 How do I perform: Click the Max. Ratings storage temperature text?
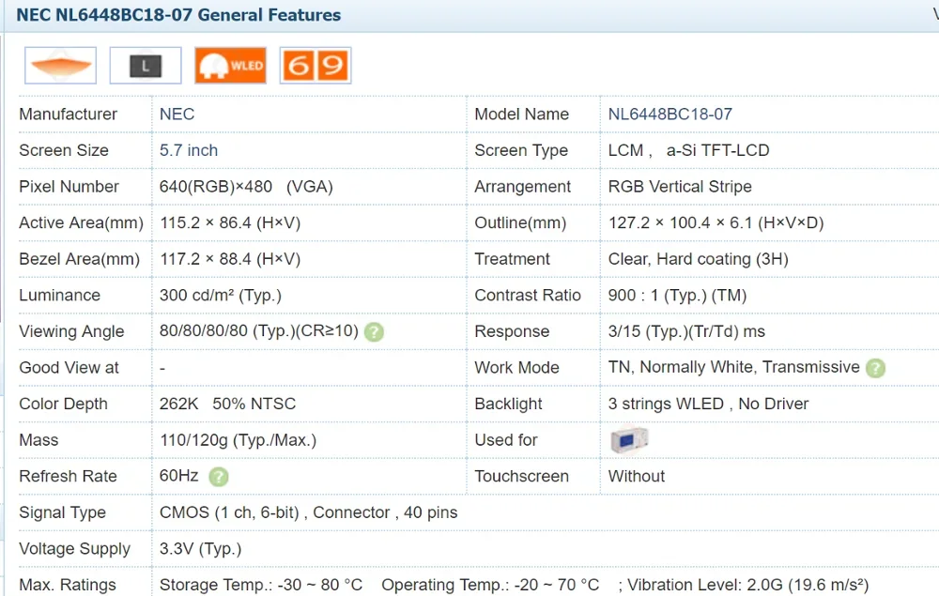click(x=261, y=585)
